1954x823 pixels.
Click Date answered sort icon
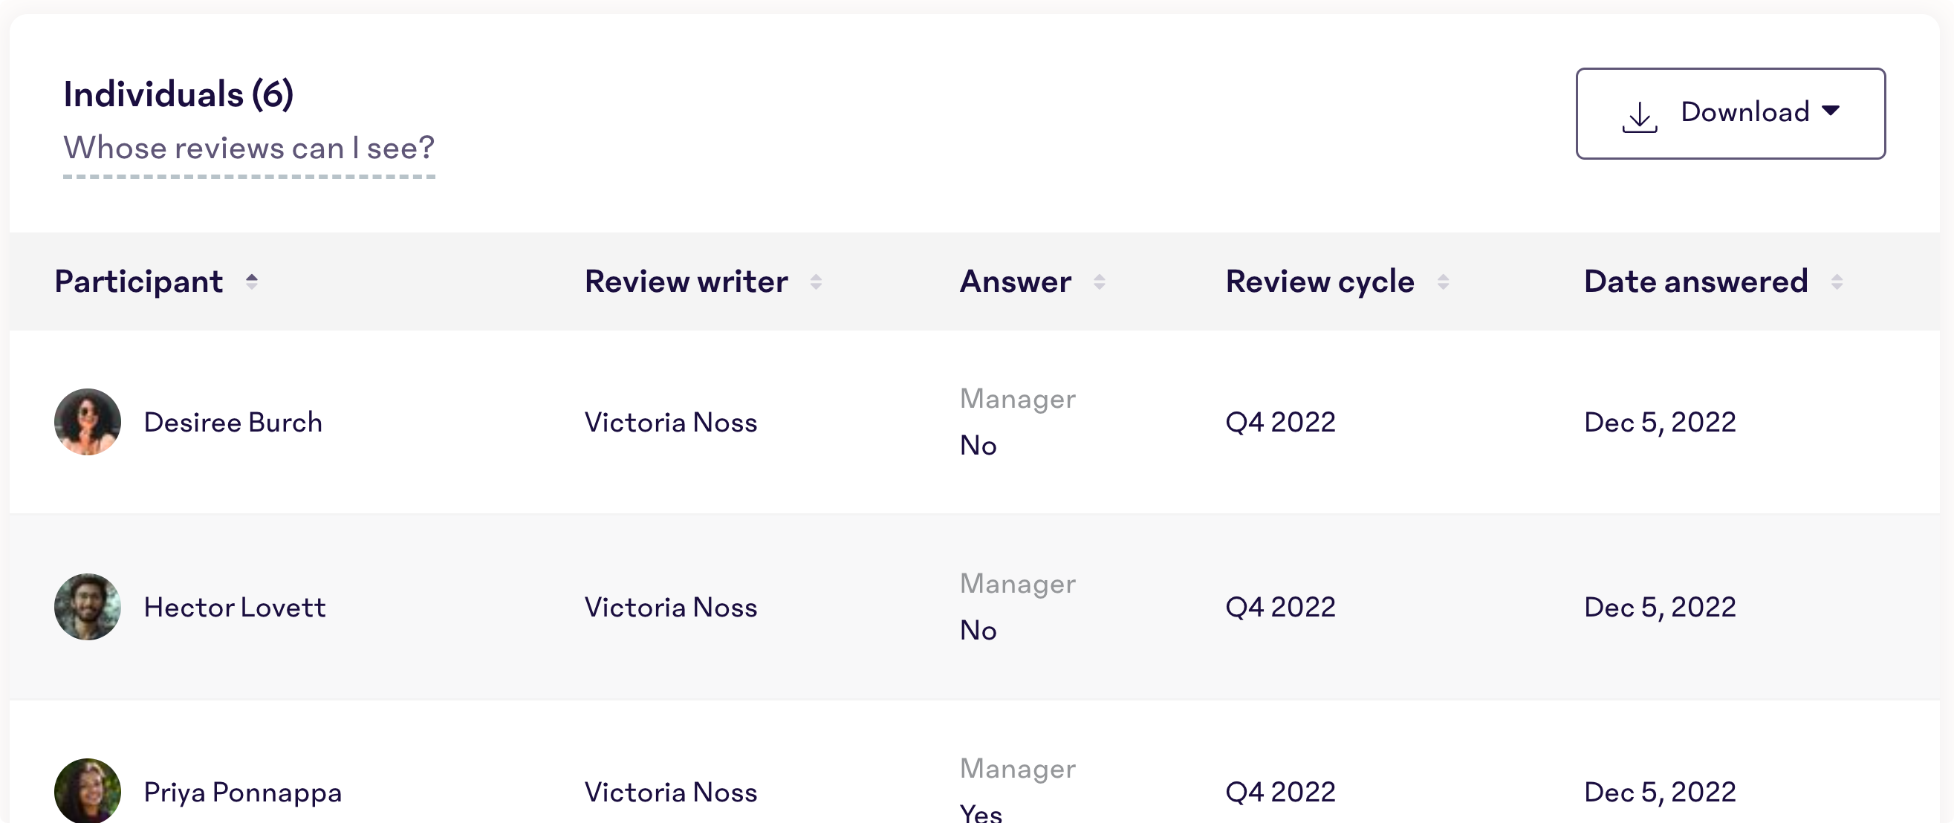coord(1837,282)
